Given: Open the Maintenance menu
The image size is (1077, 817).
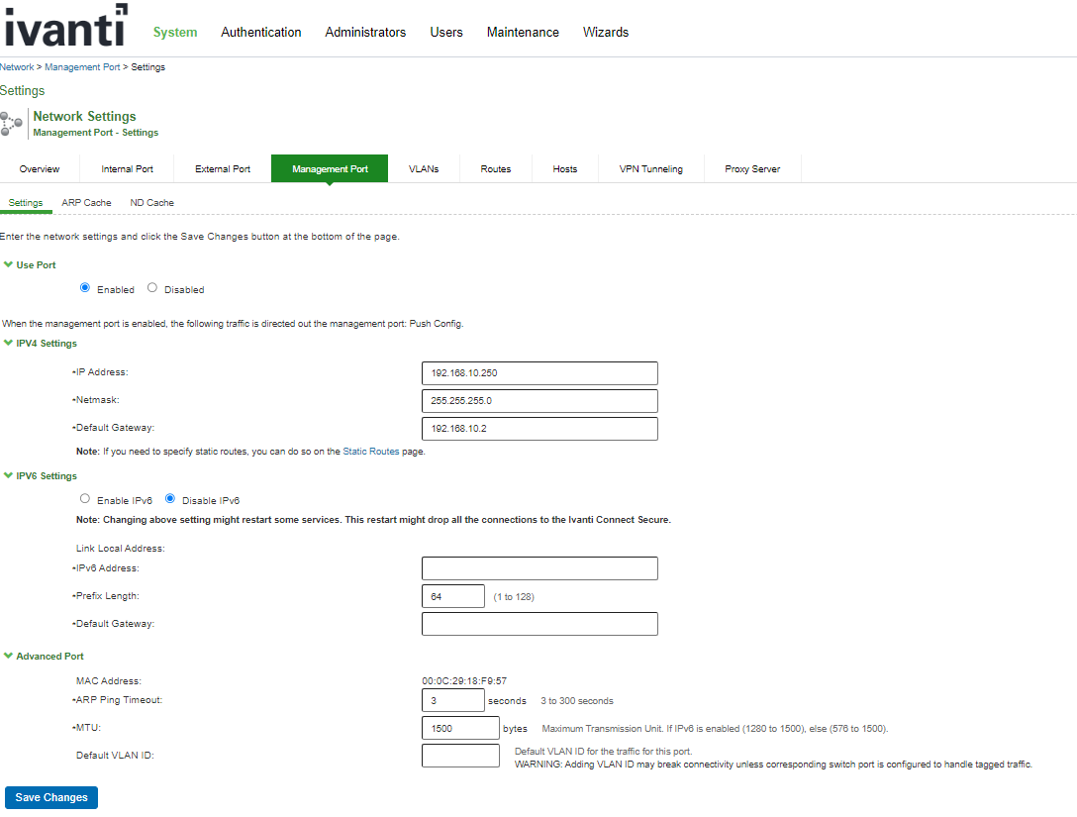Looking at the screenshot, I should [523, 32].
